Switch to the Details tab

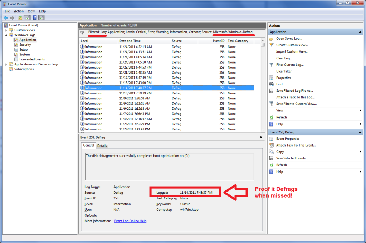[x=102, y=145]
